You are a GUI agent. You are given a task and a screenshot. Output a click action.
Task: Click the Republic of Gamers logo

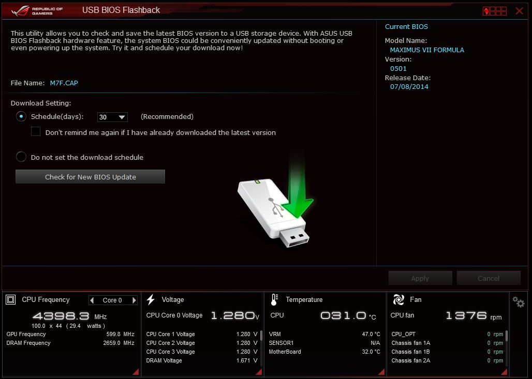pyautogui.click(x=37, y=11)
